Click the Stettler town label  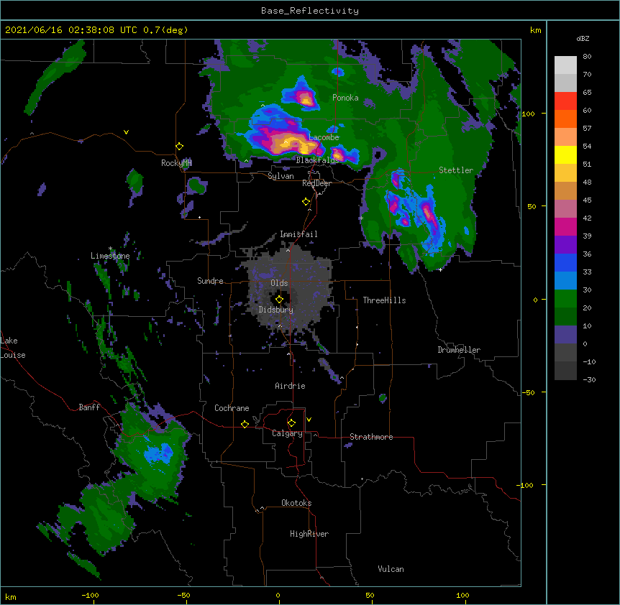coord(456,170)
